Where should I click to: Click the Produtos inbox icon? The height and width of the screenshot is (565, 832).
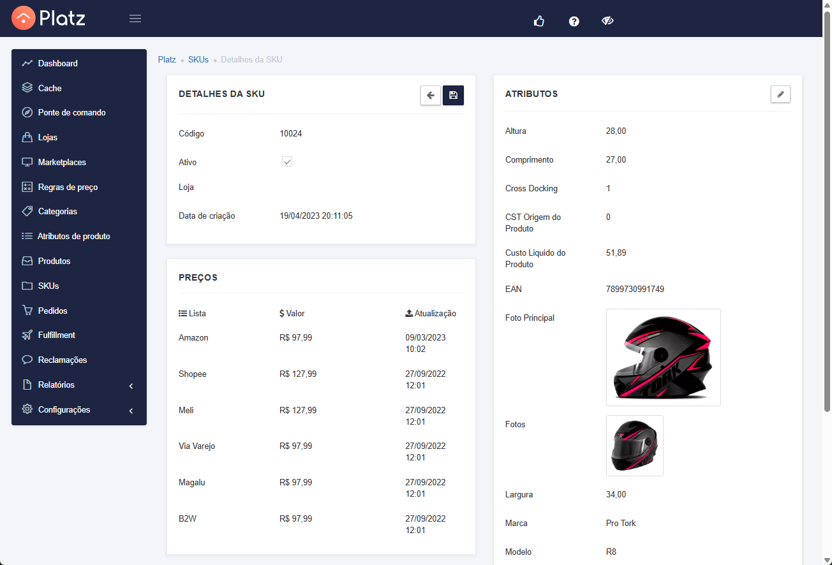point(27,261)
